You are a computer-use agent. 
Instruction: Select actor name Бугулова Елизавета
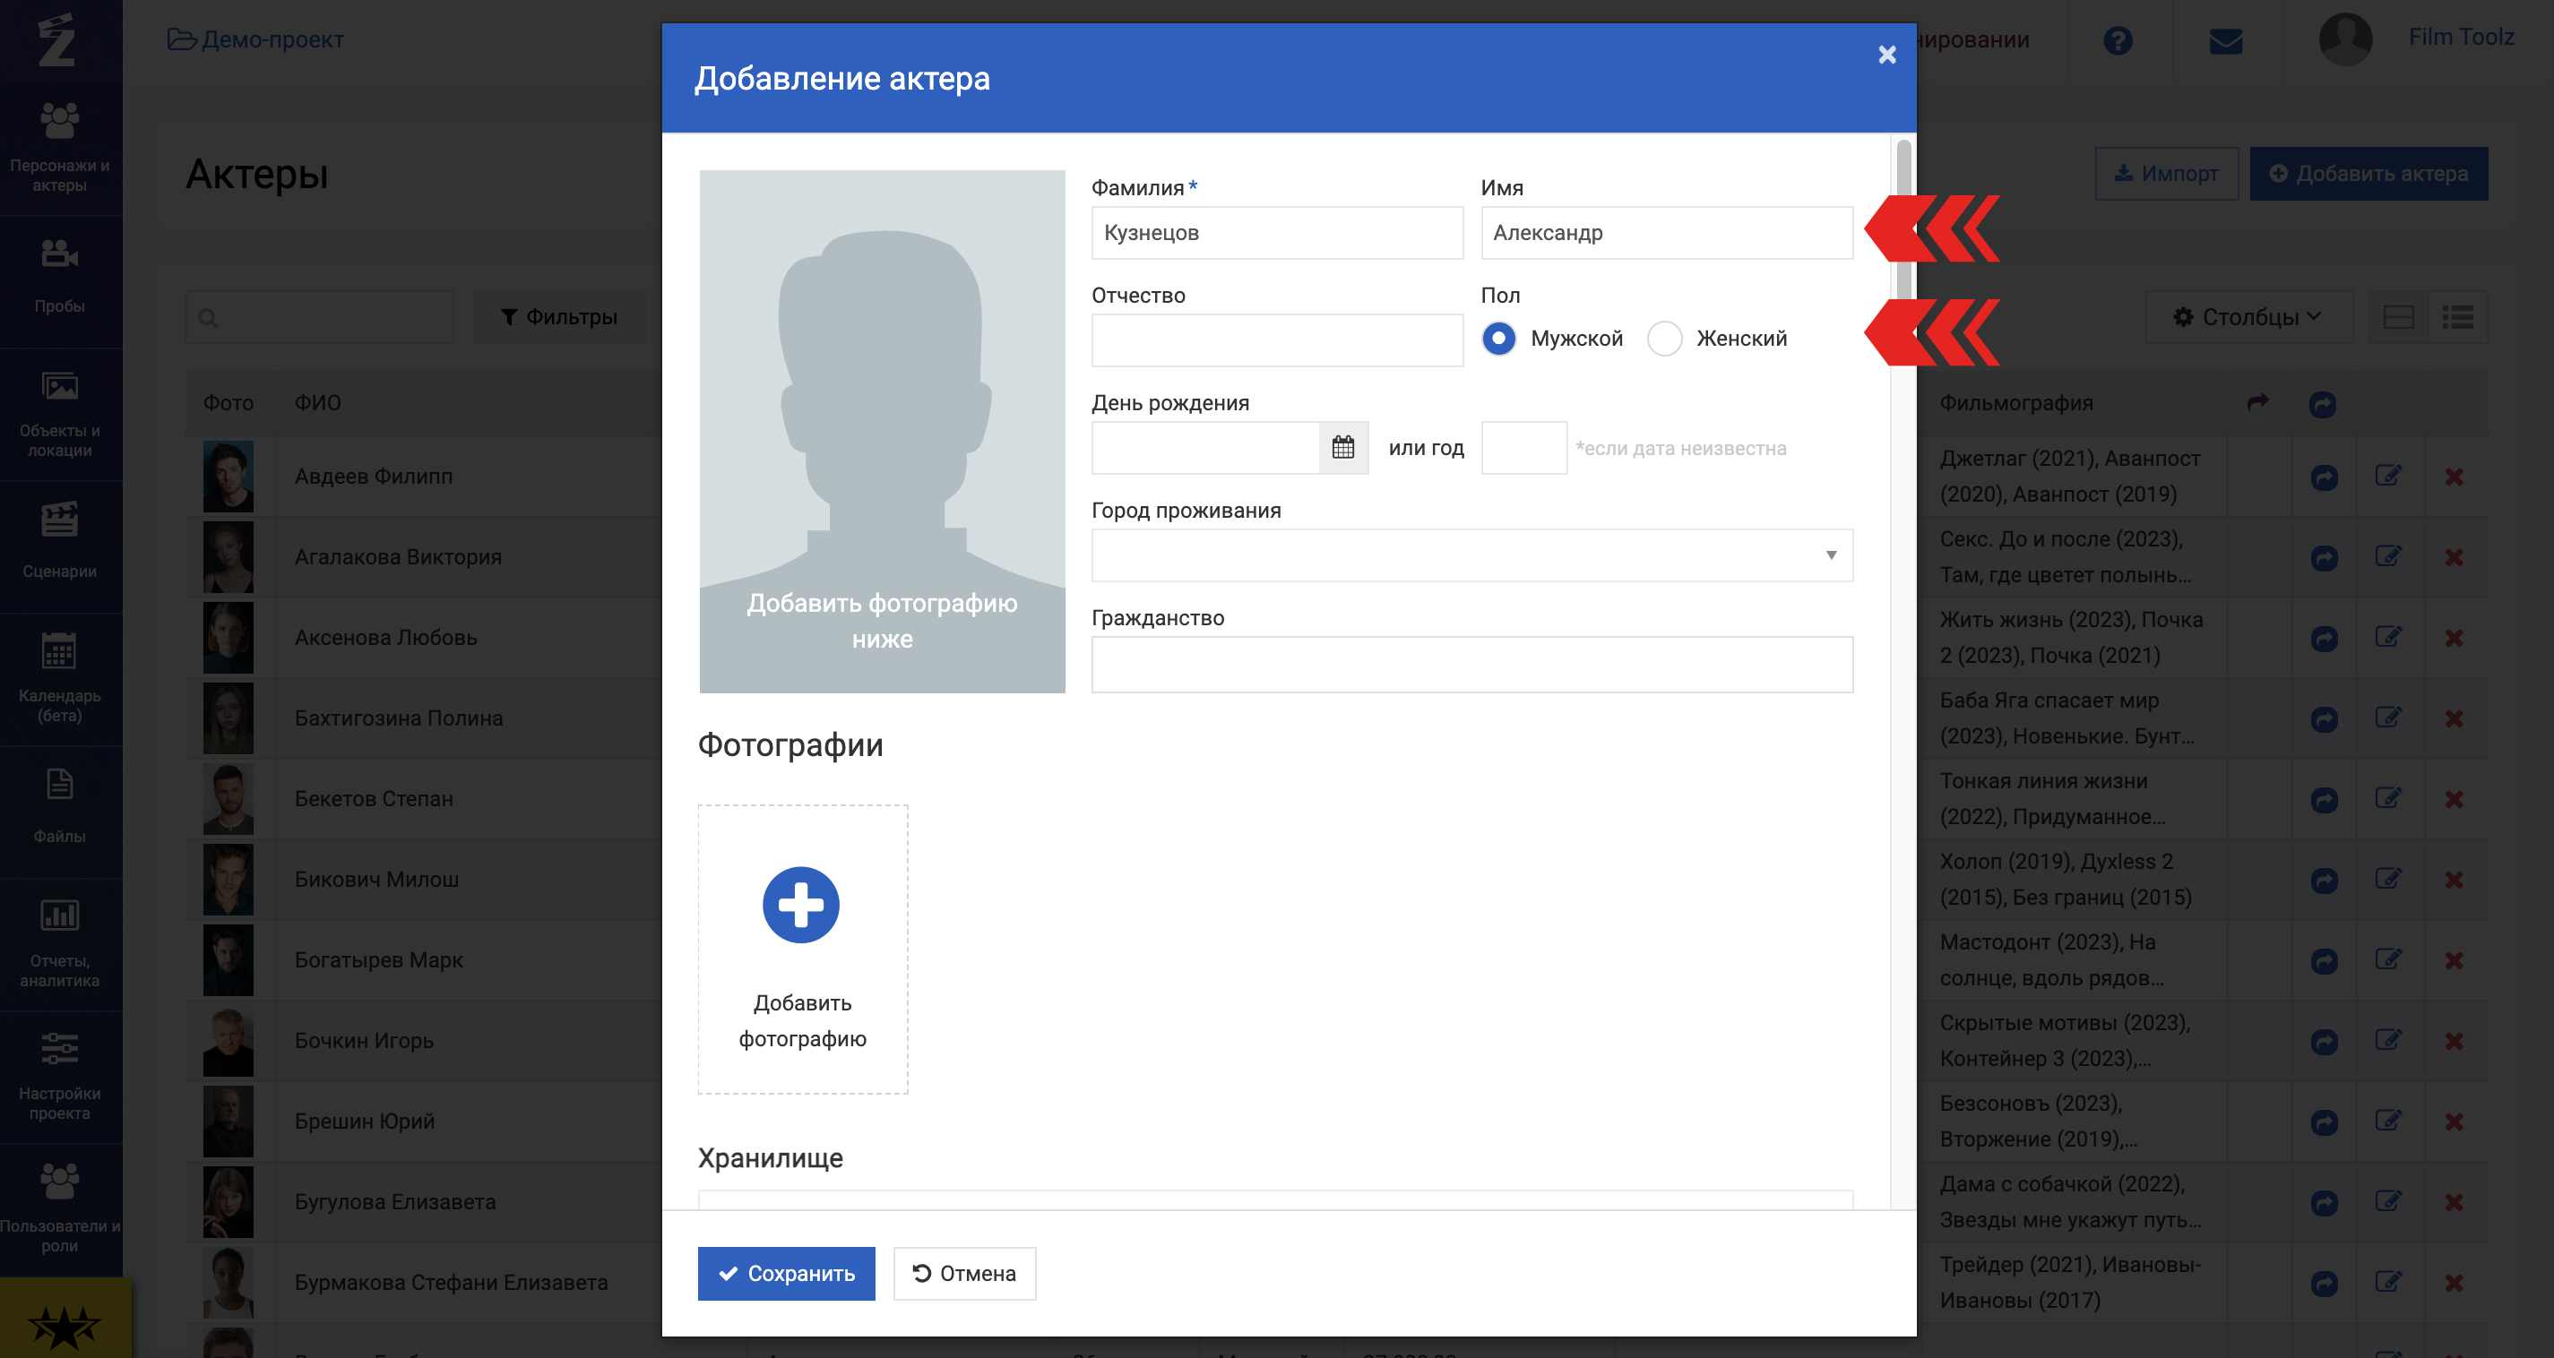pos(394,1201)
